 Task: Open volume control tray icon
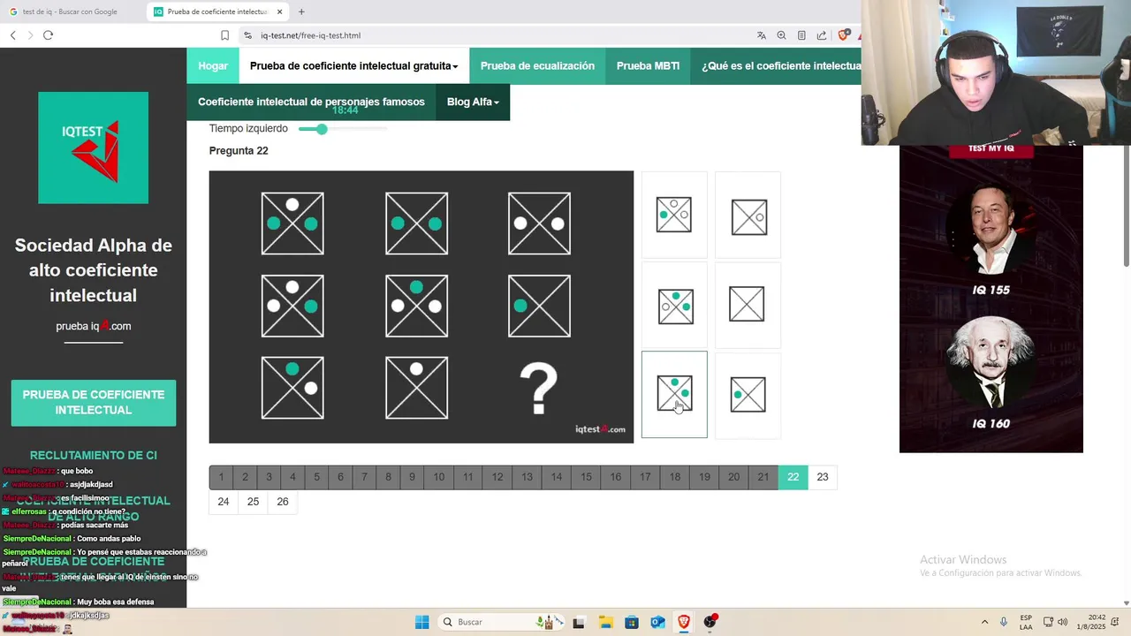tap(1062, 622)
